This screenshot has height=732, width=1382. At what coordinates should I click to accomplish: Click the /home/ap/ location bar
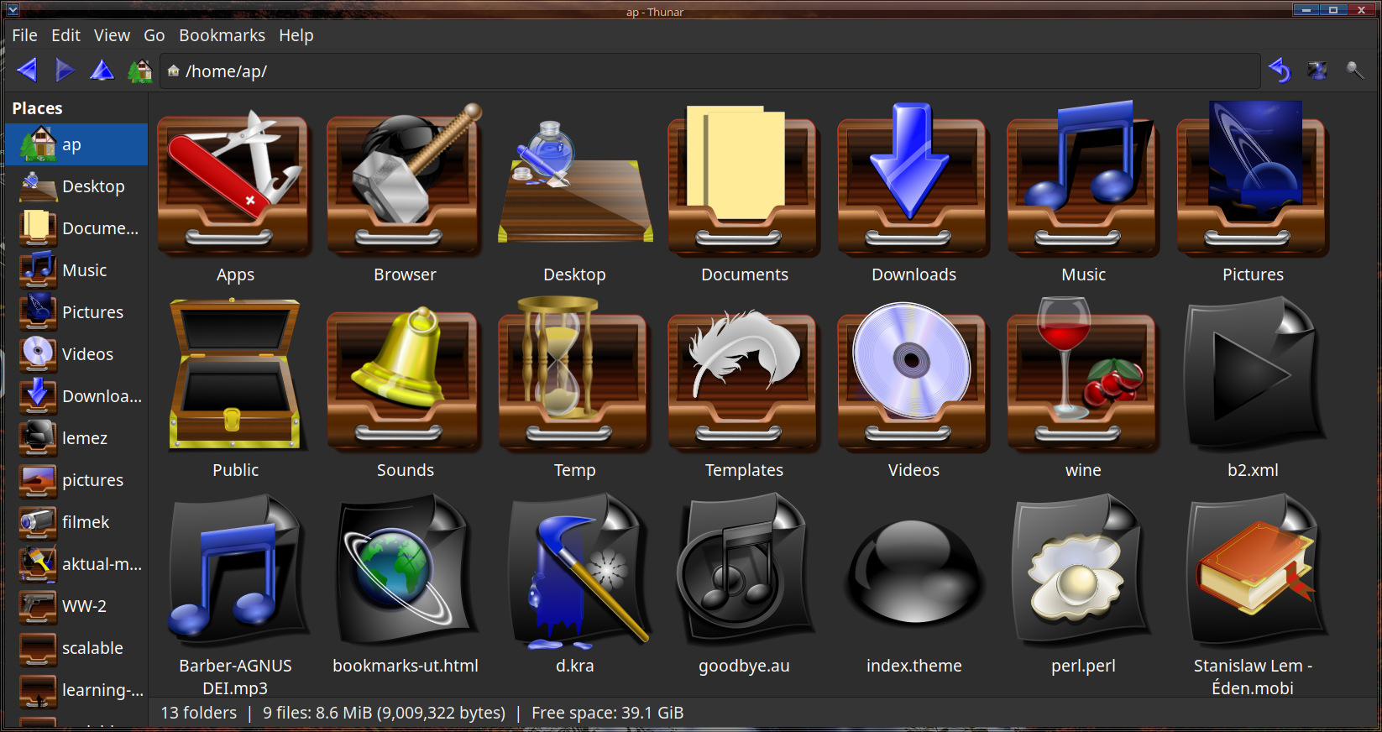(710, 71)
